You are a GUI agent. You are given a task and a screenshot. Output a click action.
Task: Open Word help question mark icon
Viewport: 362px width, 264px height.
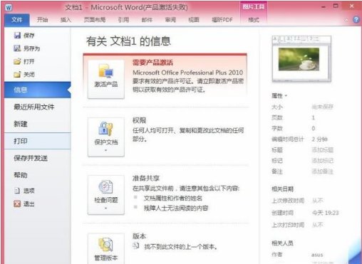(356, 20)
